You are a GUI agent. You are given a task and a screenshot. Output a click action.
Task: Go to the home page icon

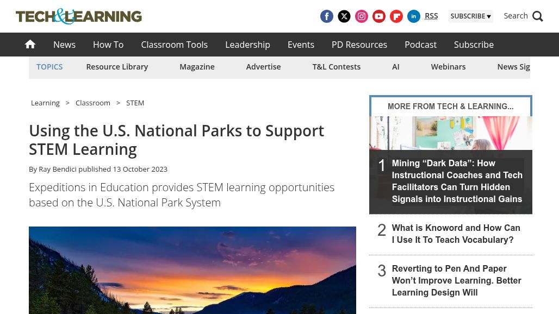click(30, 45)
